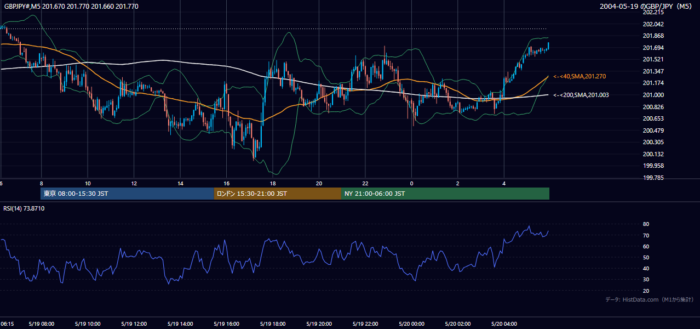Click the 40 SMA 201.270 label
The width and height of the screenshot is (700, 329).
579,76
